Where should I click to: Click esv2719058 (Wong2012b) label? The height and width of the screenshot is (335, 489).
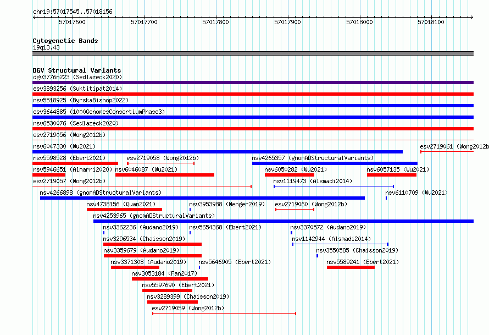click(x=163, y=158)
